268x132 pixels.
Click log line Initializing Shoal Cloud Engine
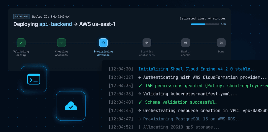(x=197, y=69)
